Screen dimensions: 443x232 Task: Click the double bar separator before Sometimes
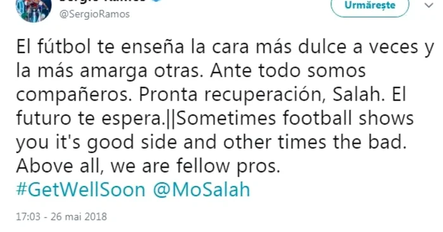tap(170, 119)
